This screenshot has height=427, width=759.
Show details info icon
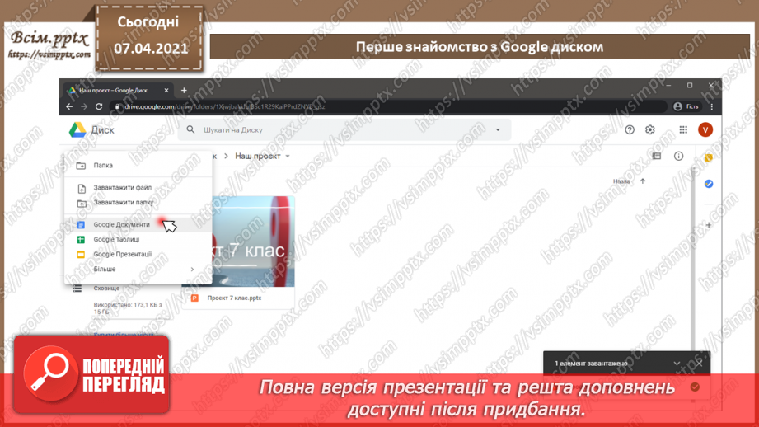(678, 156)
